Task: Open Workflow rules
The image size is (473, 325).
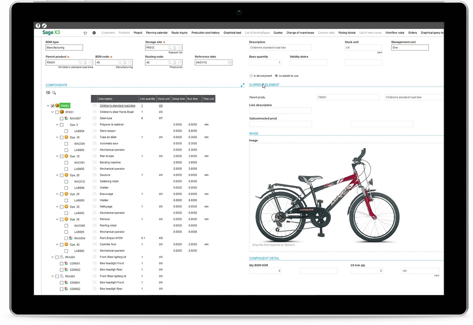Action: pyautogui.click(x=395, y=33)
